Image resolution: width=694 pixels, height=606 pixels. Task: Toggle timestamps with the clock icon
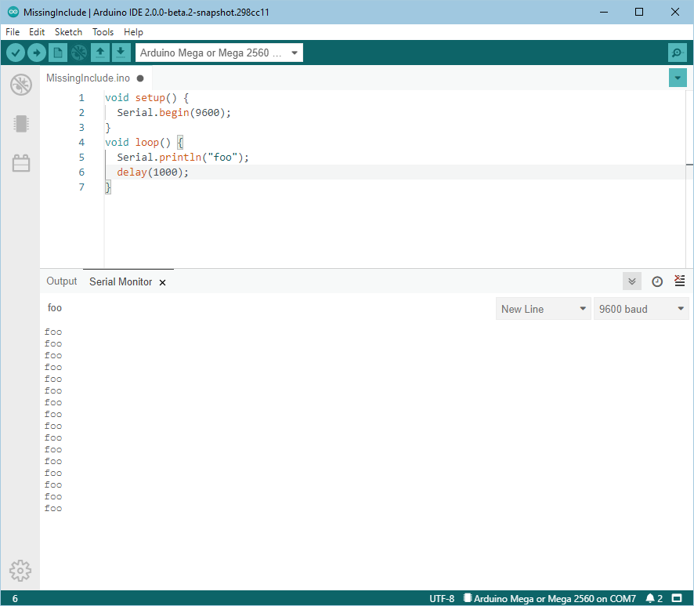click(657, 281)
